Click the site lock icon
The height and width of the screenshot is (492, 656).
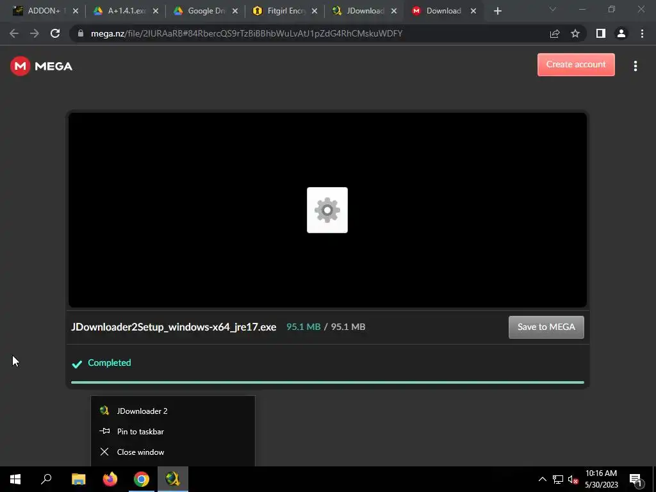(x=81, y=33)
